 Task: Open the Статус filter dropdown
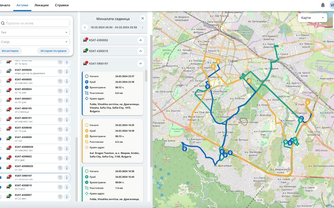(35, 42)
